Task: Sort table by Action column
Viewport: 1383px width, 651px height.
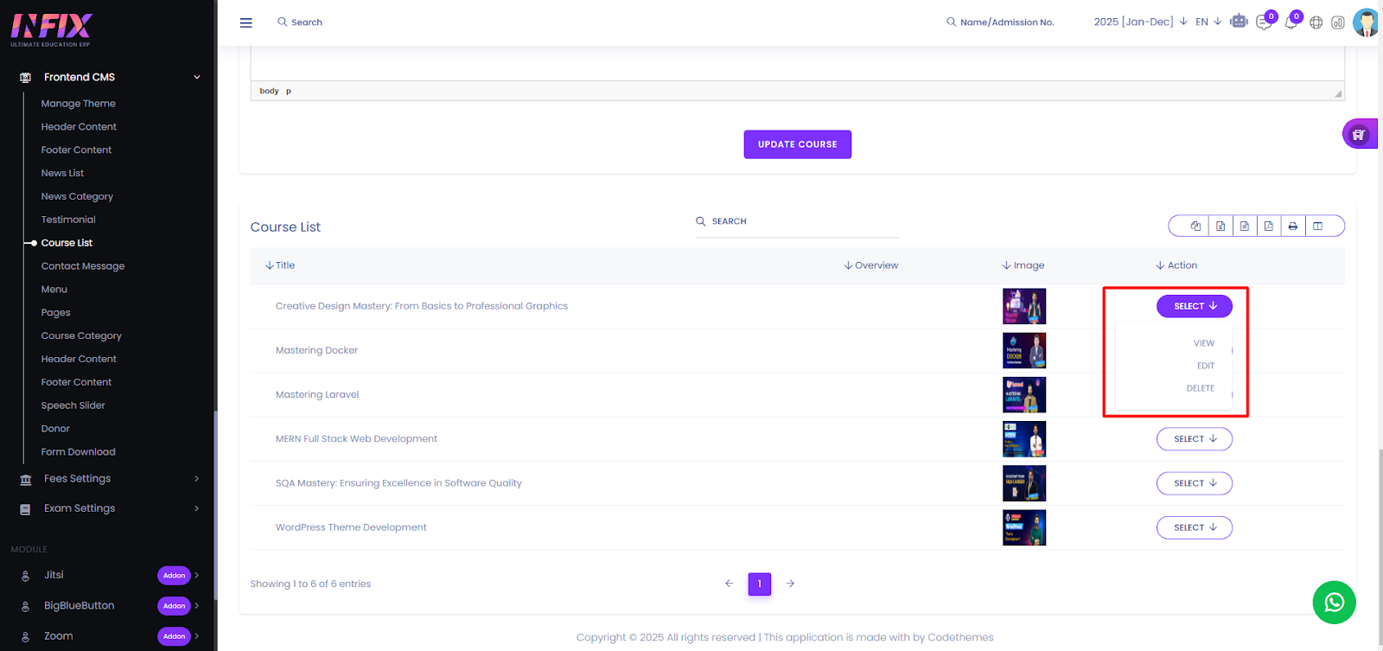Action: [x=1176, y=265]
